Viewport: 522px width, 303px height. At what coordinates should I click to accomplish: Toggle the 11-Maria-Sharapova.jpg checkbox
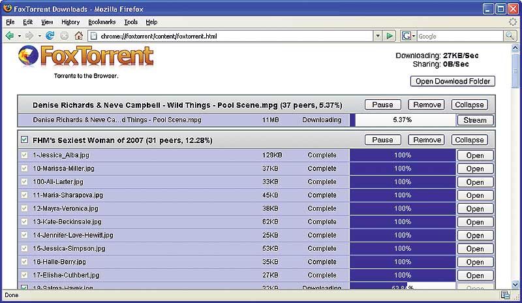[x=24, y=195]
